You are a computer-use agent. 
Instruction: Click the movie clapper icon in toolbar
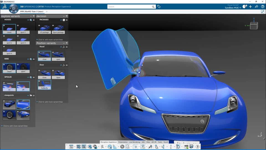(186, 147)
